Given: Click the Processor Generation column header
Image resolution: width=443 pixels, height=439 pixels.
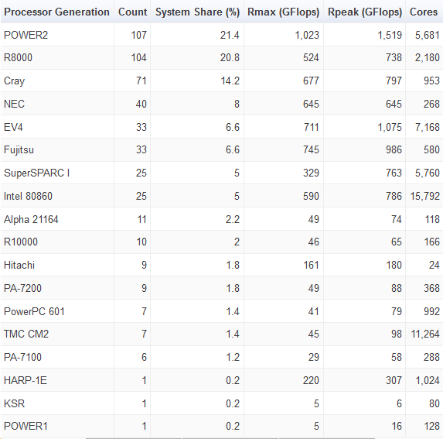Looking at the screenshot, I should [x=56, y=12].
